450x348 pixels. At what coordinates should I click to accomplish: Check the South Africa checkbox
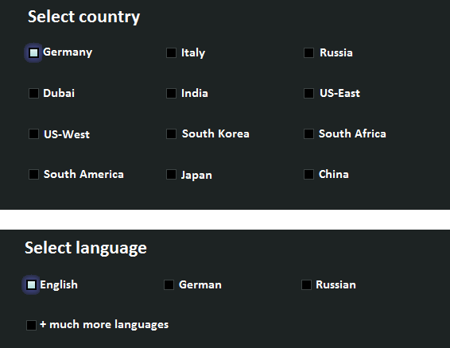pyautogui.click(x=308, y=133)
